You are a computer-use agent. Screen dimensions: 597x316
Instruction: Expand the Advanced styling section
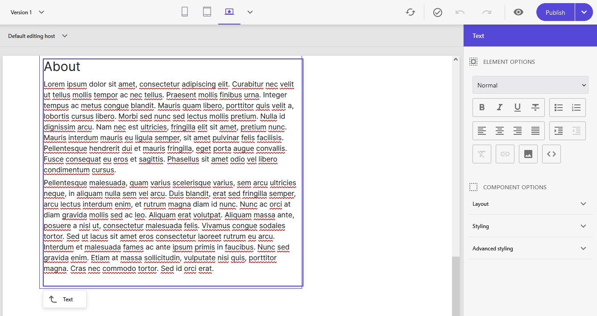(530, 248)
